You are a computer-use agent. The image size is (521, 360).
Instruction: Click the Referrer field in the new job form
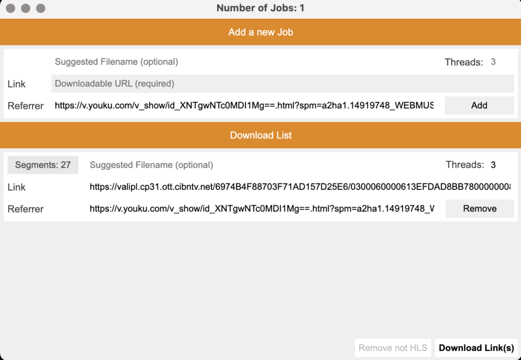tap(244, 106)
